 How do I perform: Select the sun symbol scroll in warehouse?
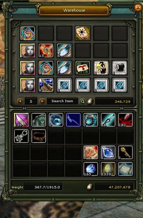83,33
